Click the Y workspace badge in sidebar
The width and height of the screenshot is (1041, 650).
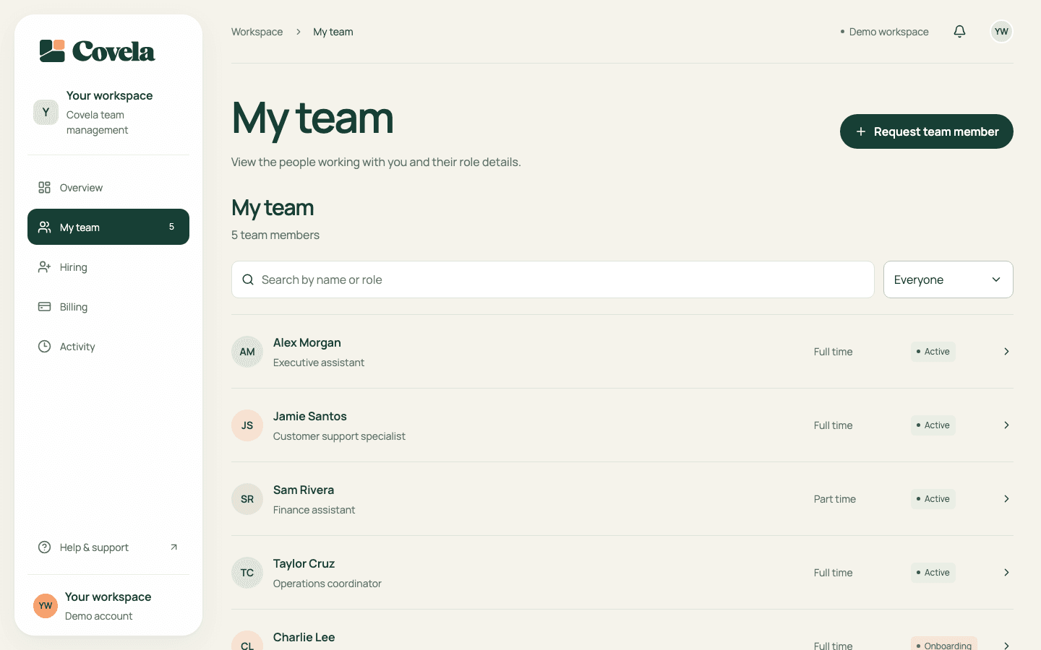[46, 112]
